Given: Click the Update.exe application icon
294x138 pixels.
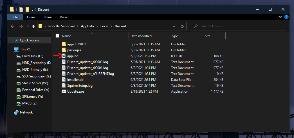Looking at the screenshot, I should [64, 92].
